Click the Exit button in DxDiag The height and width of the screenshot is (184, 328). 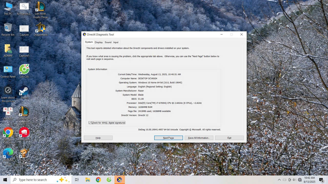pos(229,138)
